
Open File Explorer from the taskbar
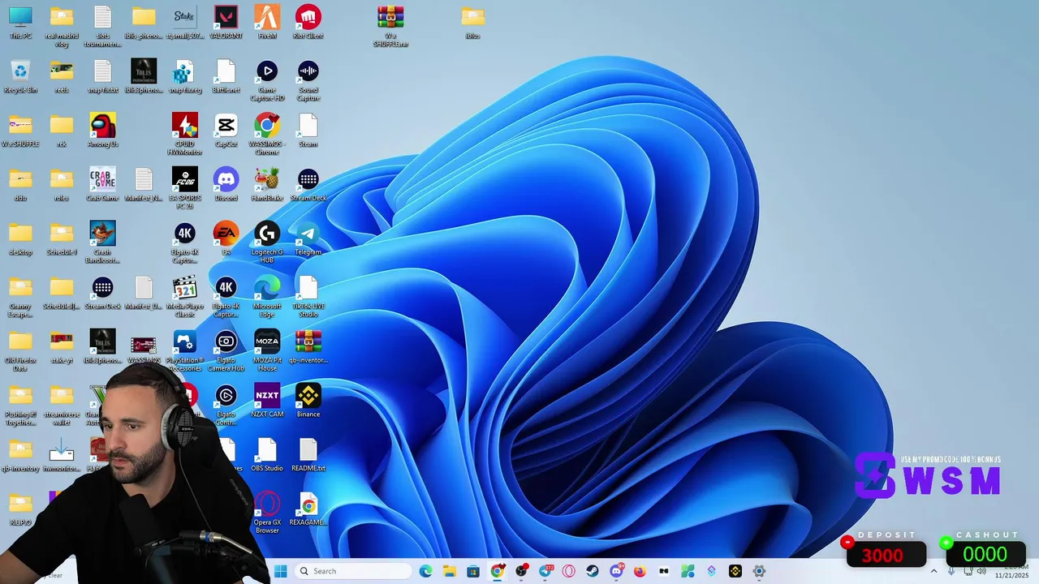(449, 571)
